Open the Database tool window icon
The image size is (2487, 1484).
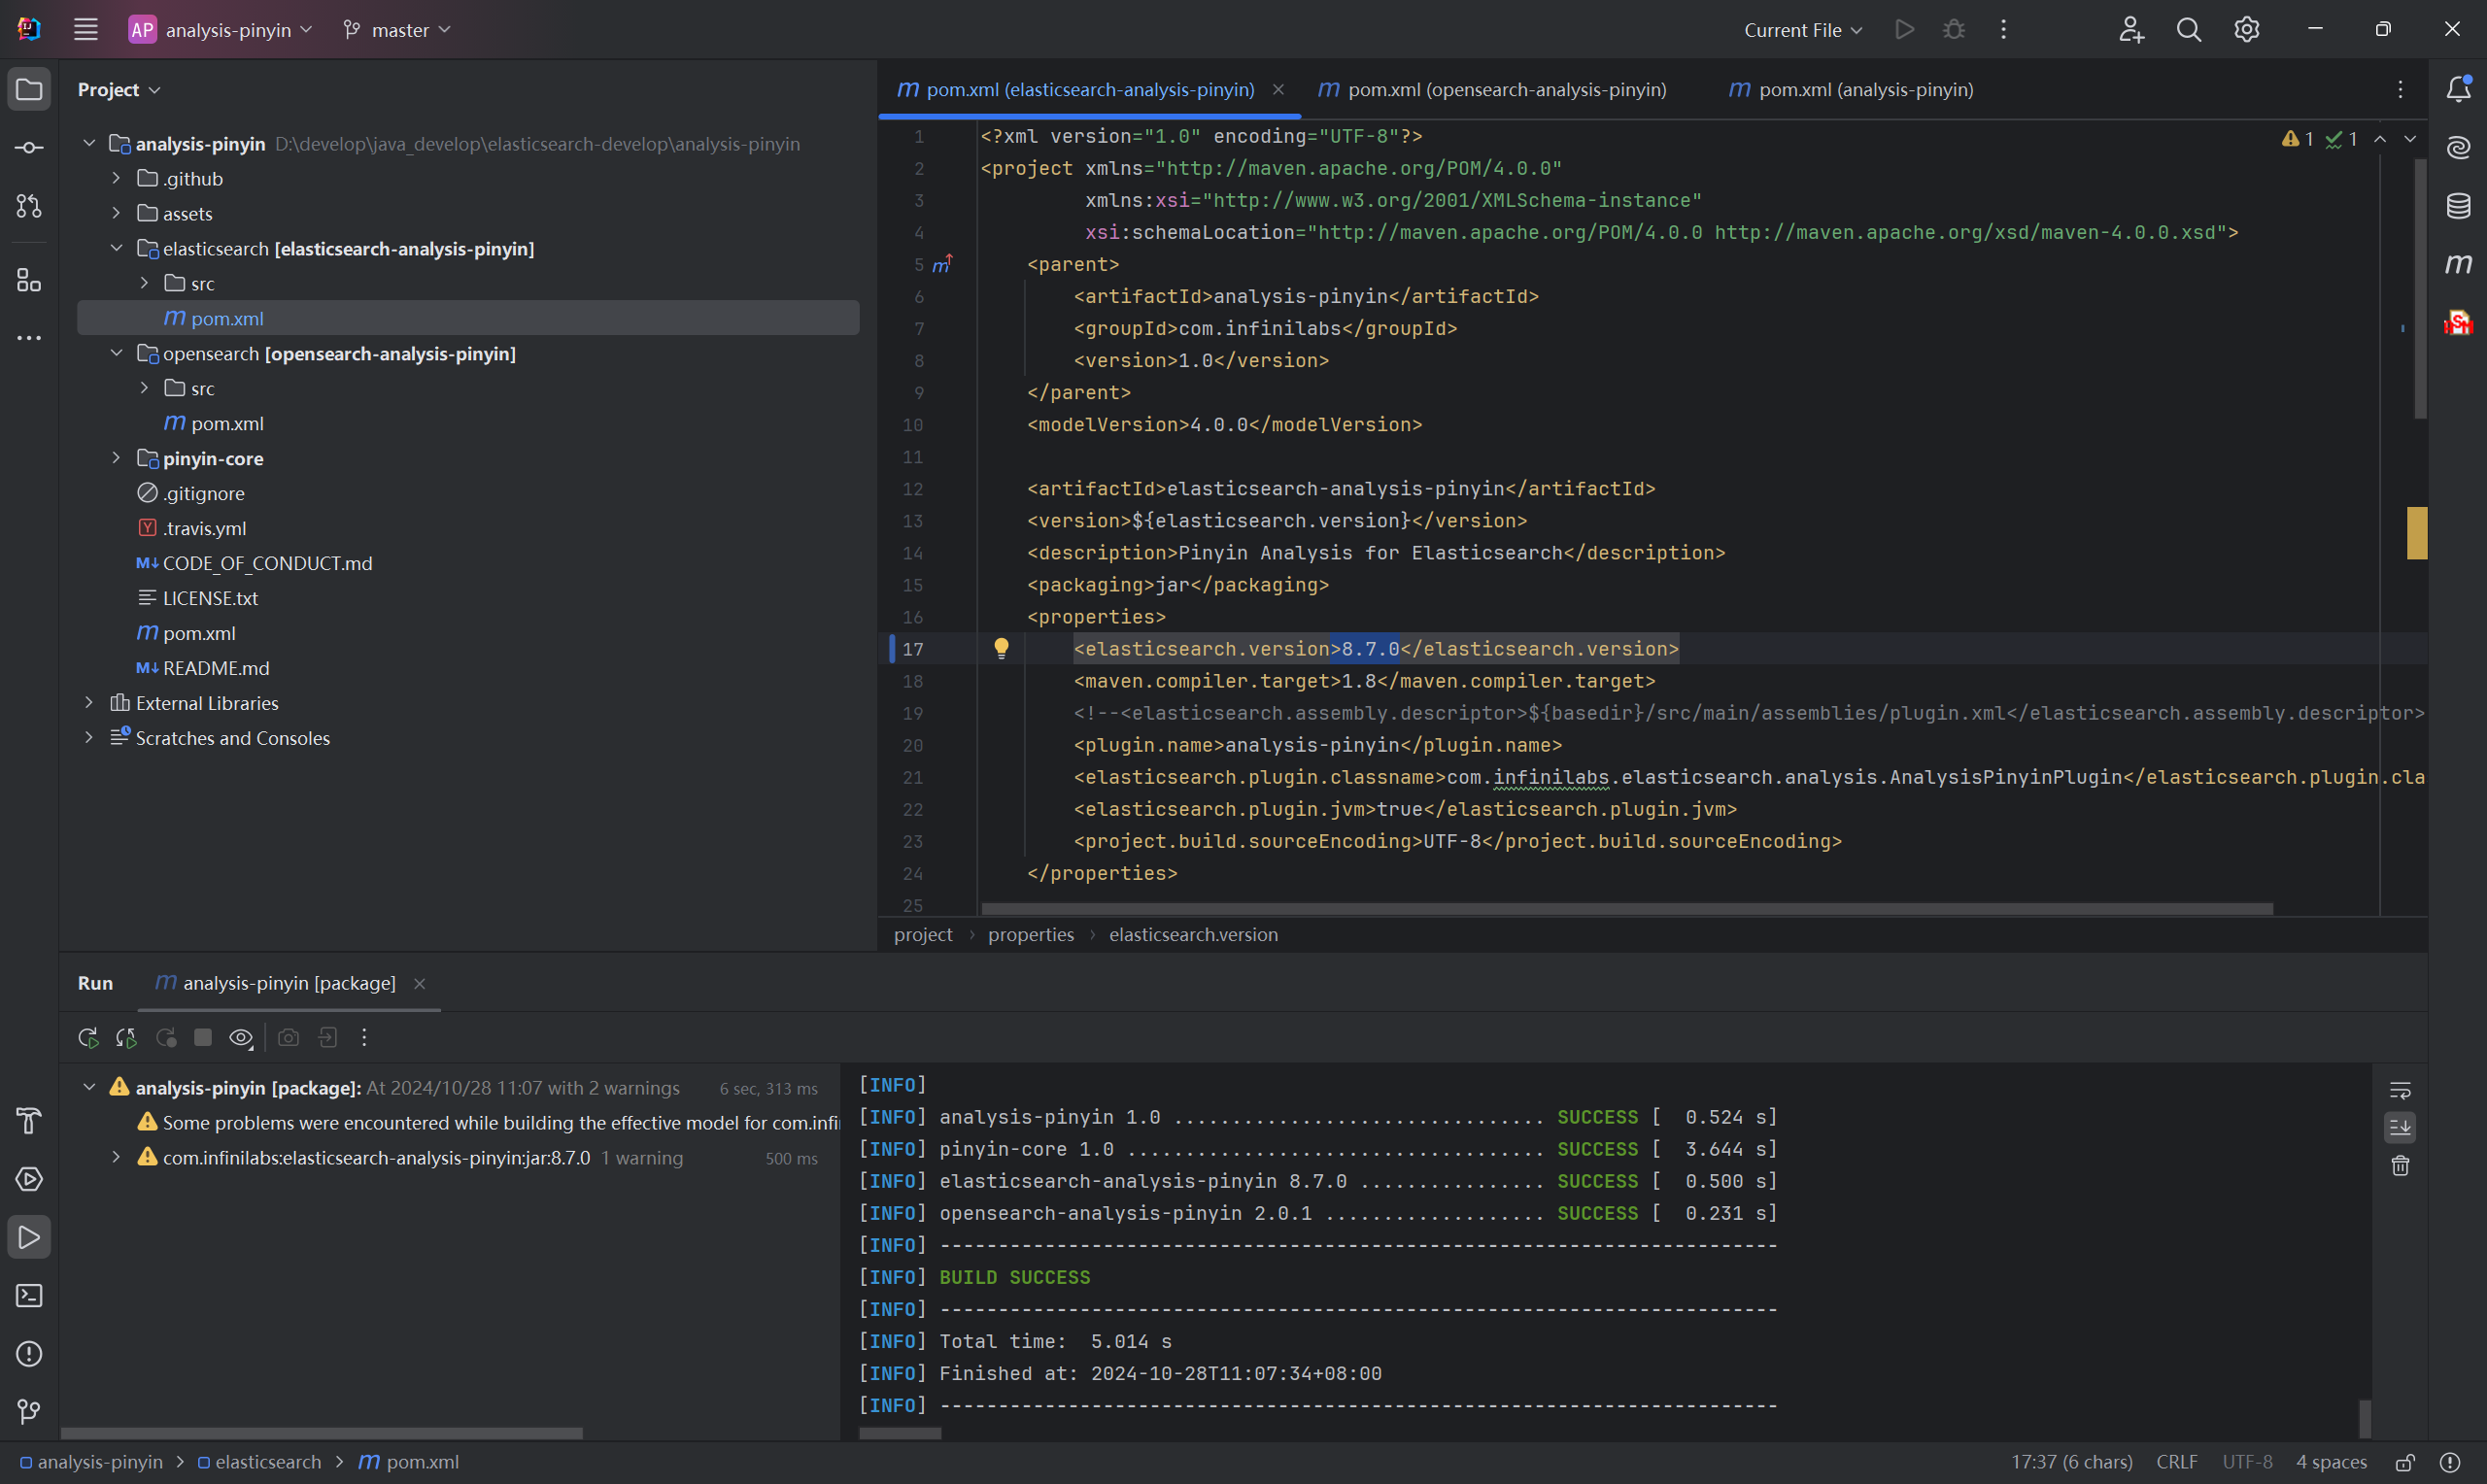(2457, 206)
